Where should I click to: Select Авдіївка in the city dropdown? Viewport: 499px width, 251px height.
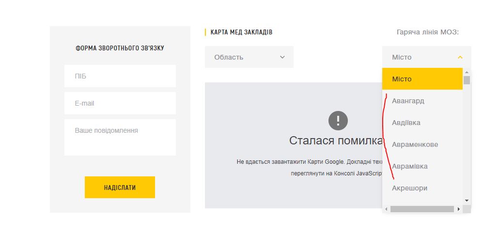tap(406, 123)
